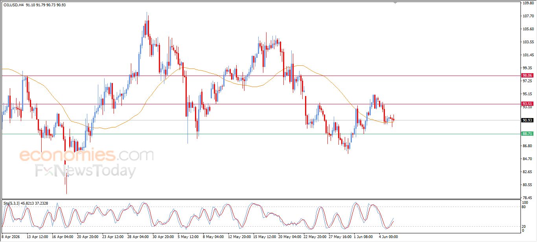Click the 15 May 12:00 date label
537x242 pixels.
point(265,237)
